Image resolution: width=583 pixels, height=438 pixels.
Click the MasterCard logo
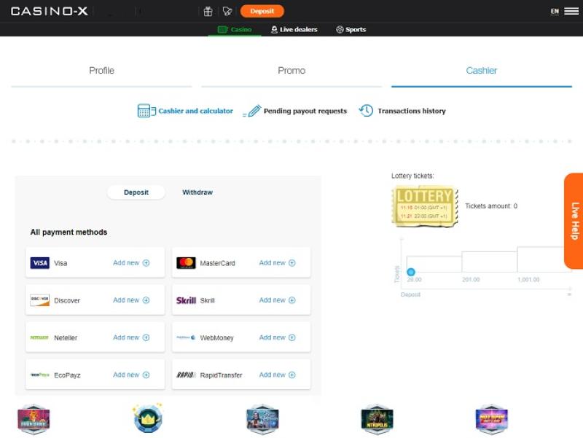click(x=186, y=263)
